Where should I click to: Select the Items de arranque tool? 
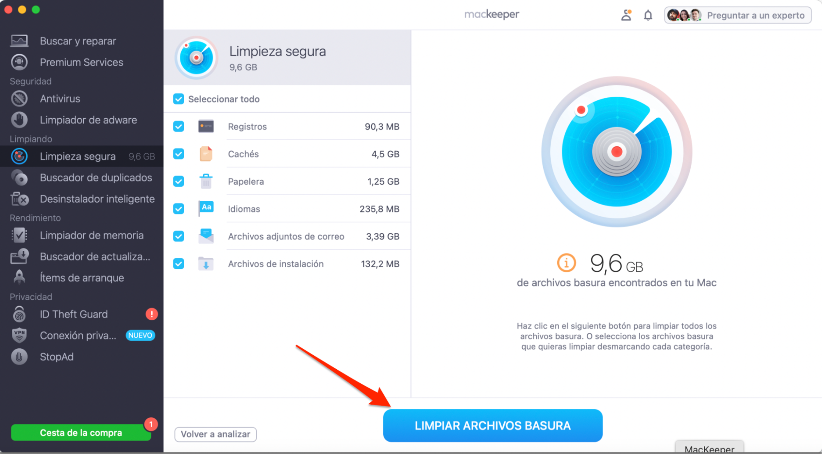81,278
